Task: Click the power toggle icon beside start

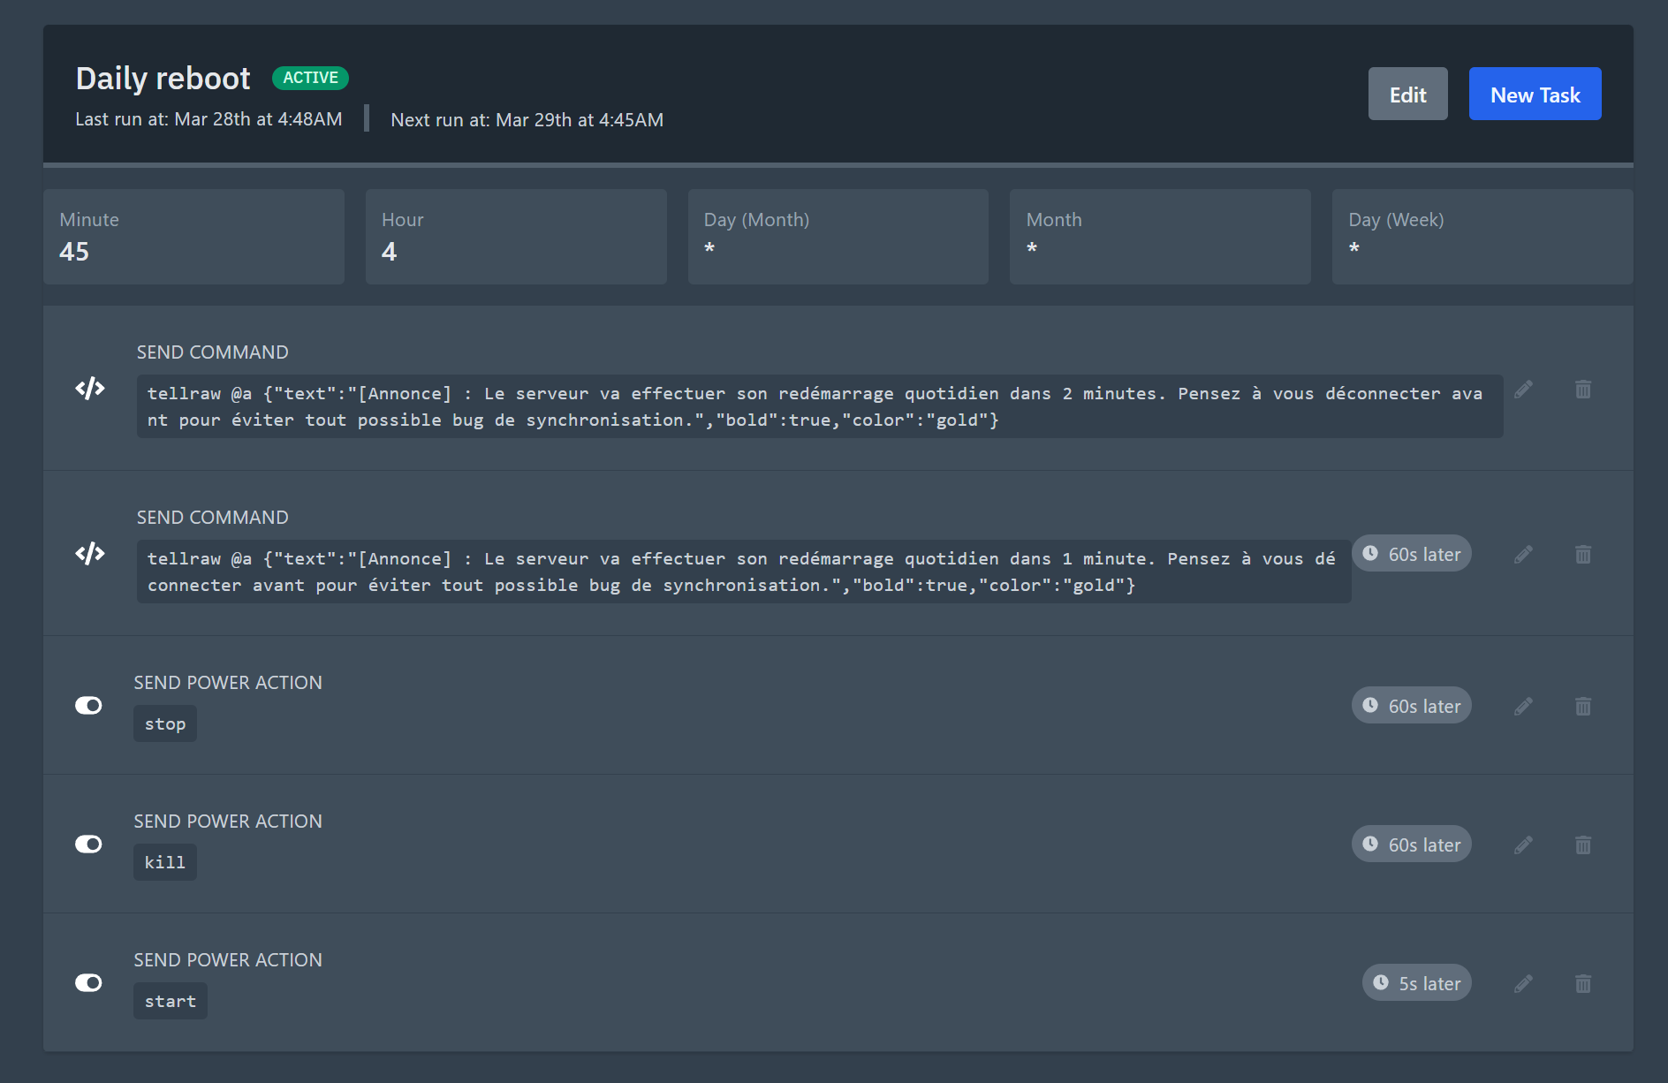Action: pyautogui.click(x=88, y=982)
